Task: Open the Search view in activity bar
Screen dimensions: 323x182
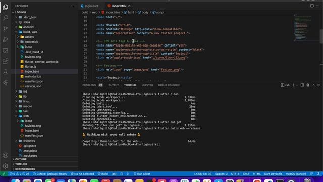Action: click(6, 18)
